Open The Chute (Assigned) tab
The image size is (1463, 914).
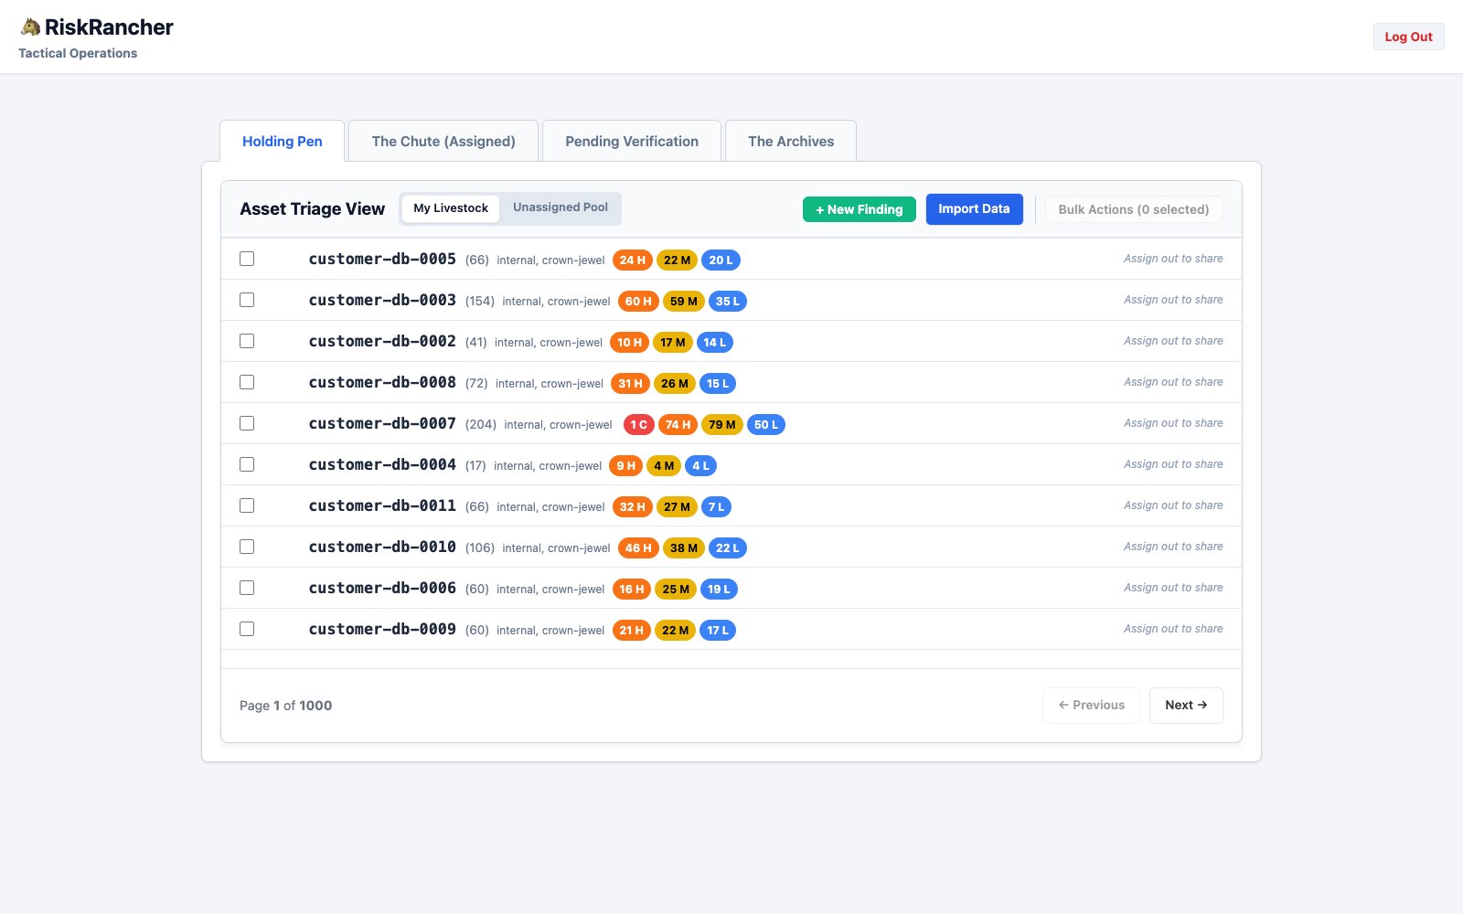(443, 141)
